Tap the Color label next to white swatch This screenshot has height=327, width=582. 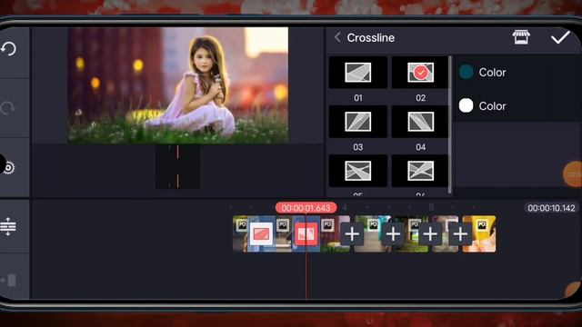pyautogui.click(x=492, y=106)
